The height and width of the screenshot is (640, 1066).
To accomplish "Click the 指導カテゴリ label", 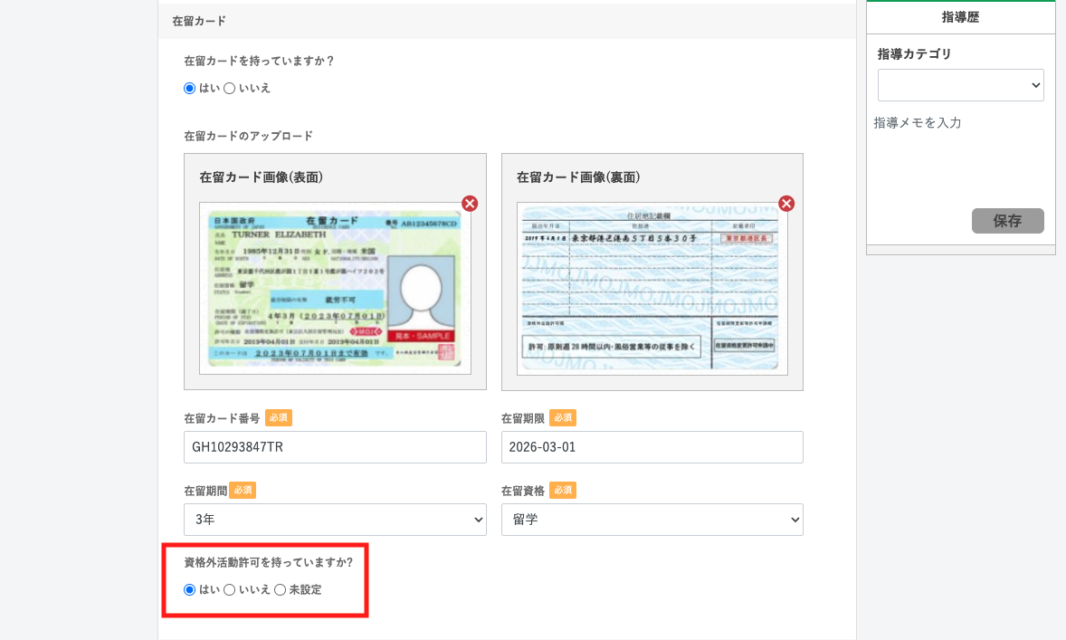I will click(914, 53).
